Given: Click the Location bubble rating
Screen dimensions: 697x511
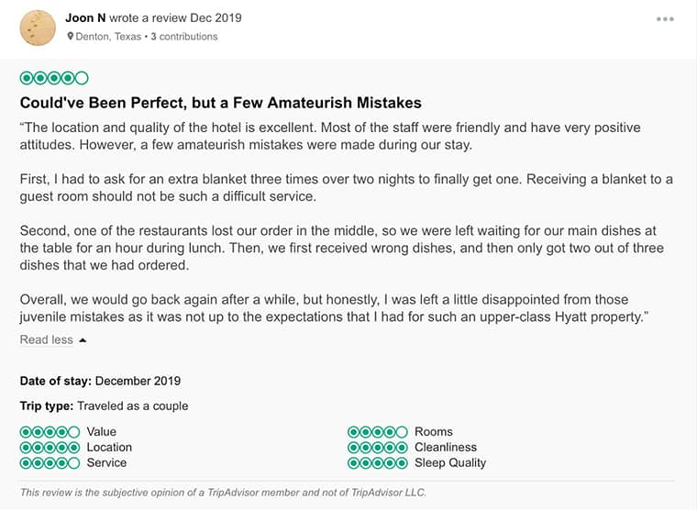Looking at the screenshot, I should pyautogui.click(x=50, y=447).
